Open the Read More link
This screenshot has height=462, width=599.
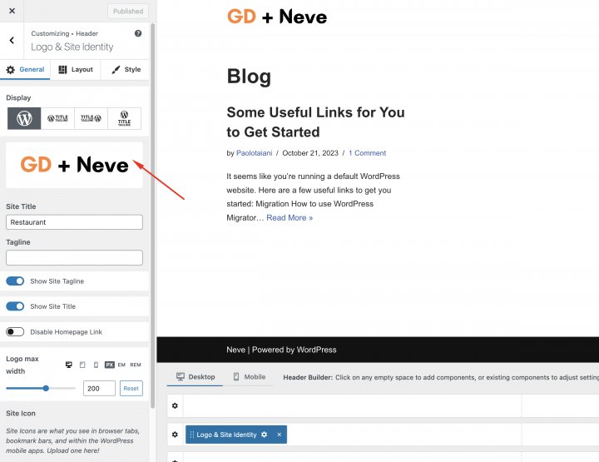[x=290, y=218]
